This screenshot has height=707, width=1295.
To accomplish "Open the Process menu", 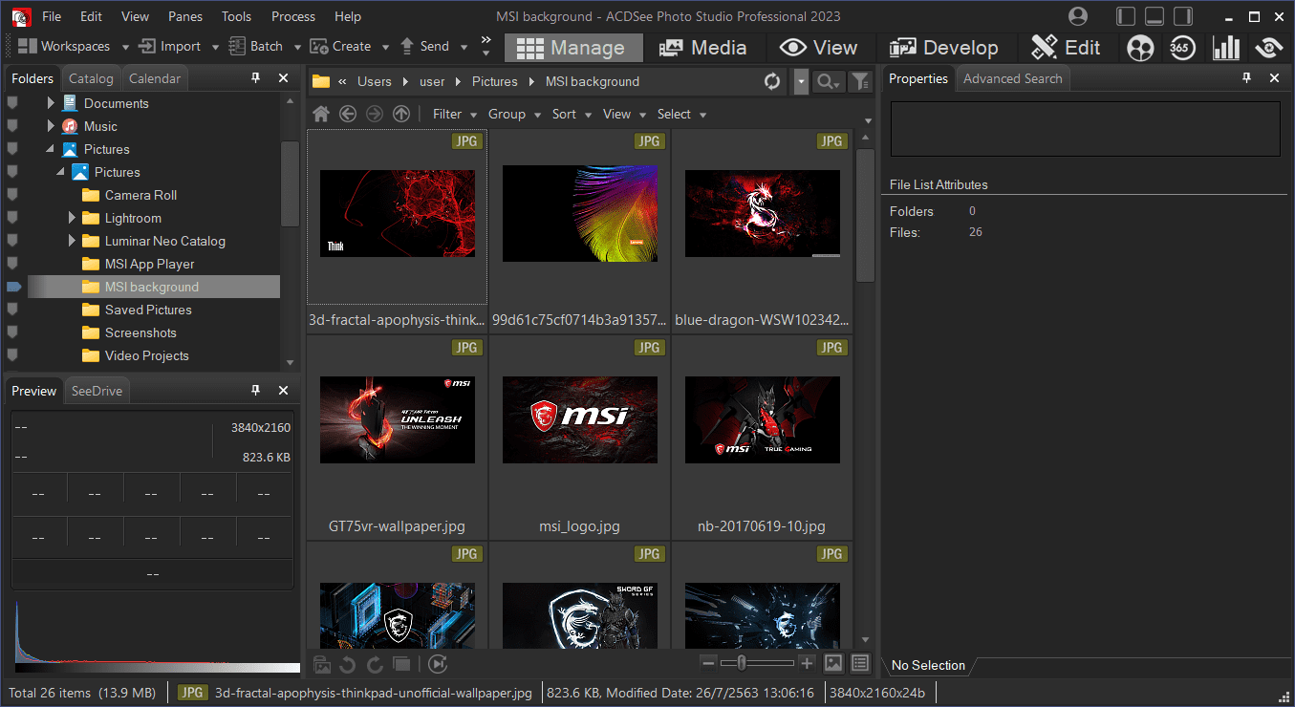I will [293, 16].
